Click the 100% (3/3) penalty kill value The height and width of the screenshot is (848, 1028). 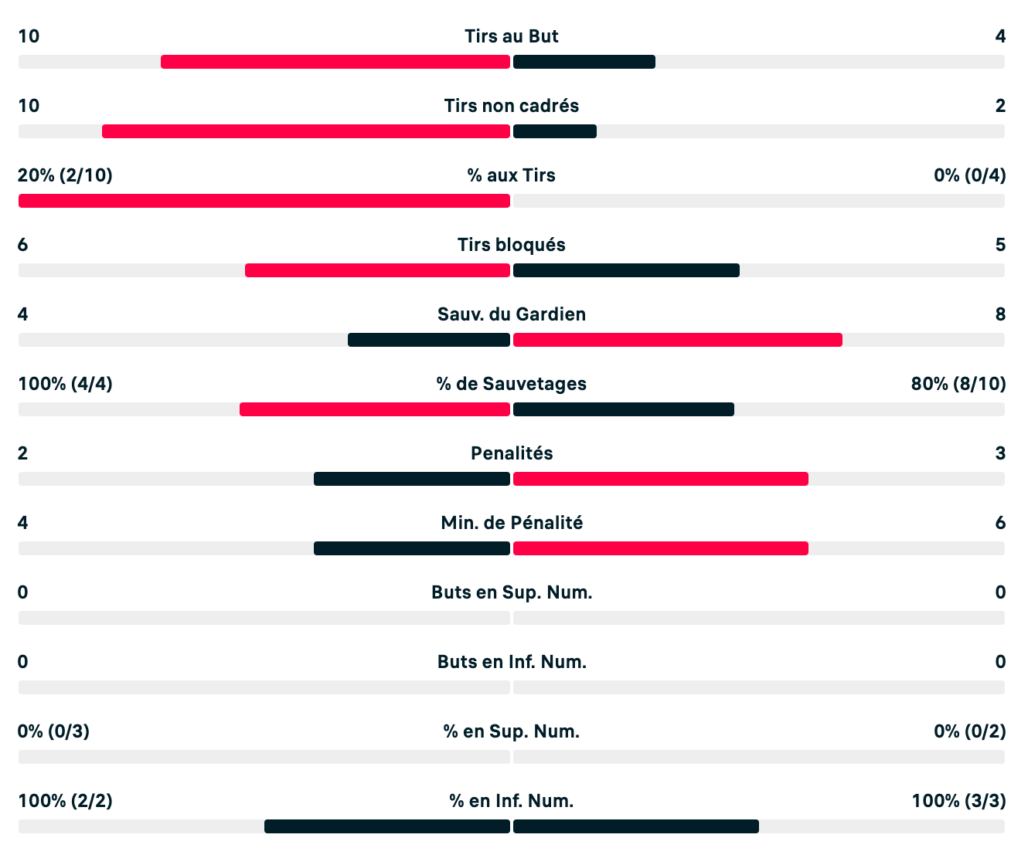point(958,801)
